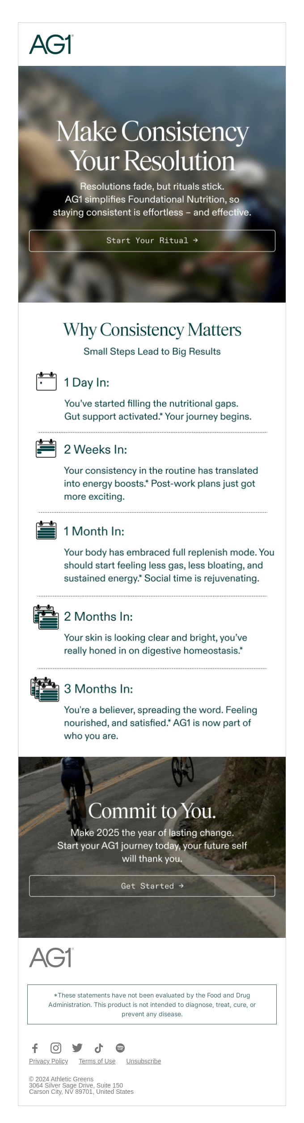Click the FDA disclaimer statement box
304x1123 pixels.
pyautogui.click(x=152, y=1004)
